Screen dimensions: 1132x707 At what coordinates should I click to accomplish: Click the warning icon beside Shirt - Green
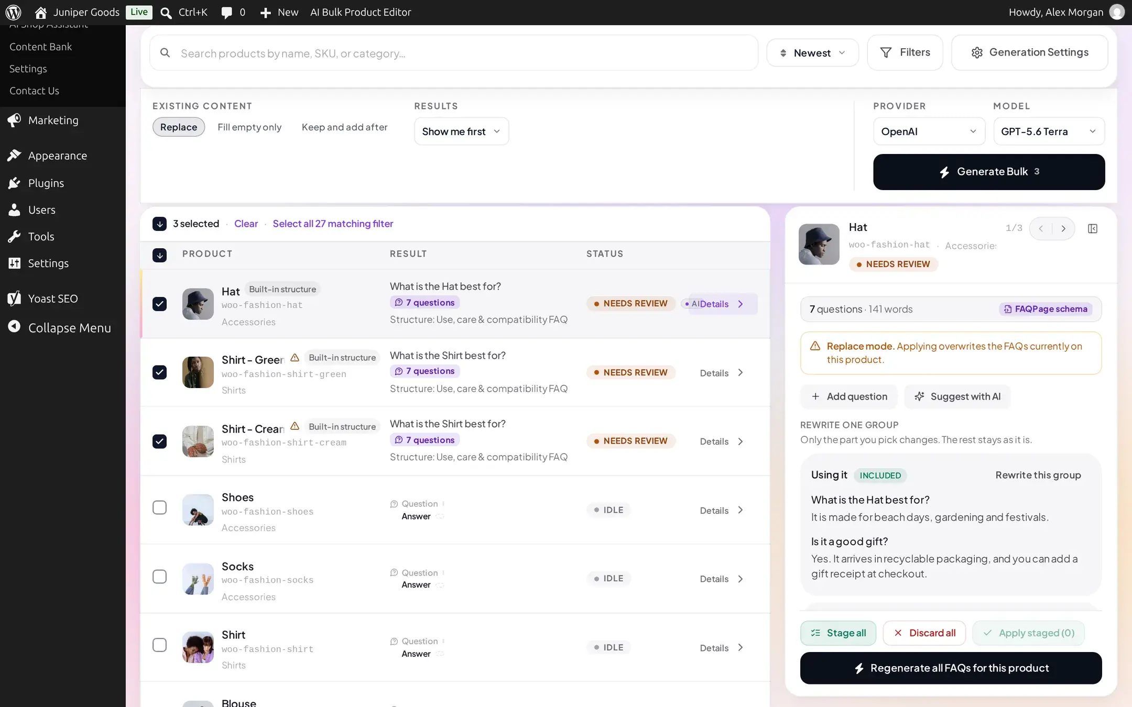[295, 358]
